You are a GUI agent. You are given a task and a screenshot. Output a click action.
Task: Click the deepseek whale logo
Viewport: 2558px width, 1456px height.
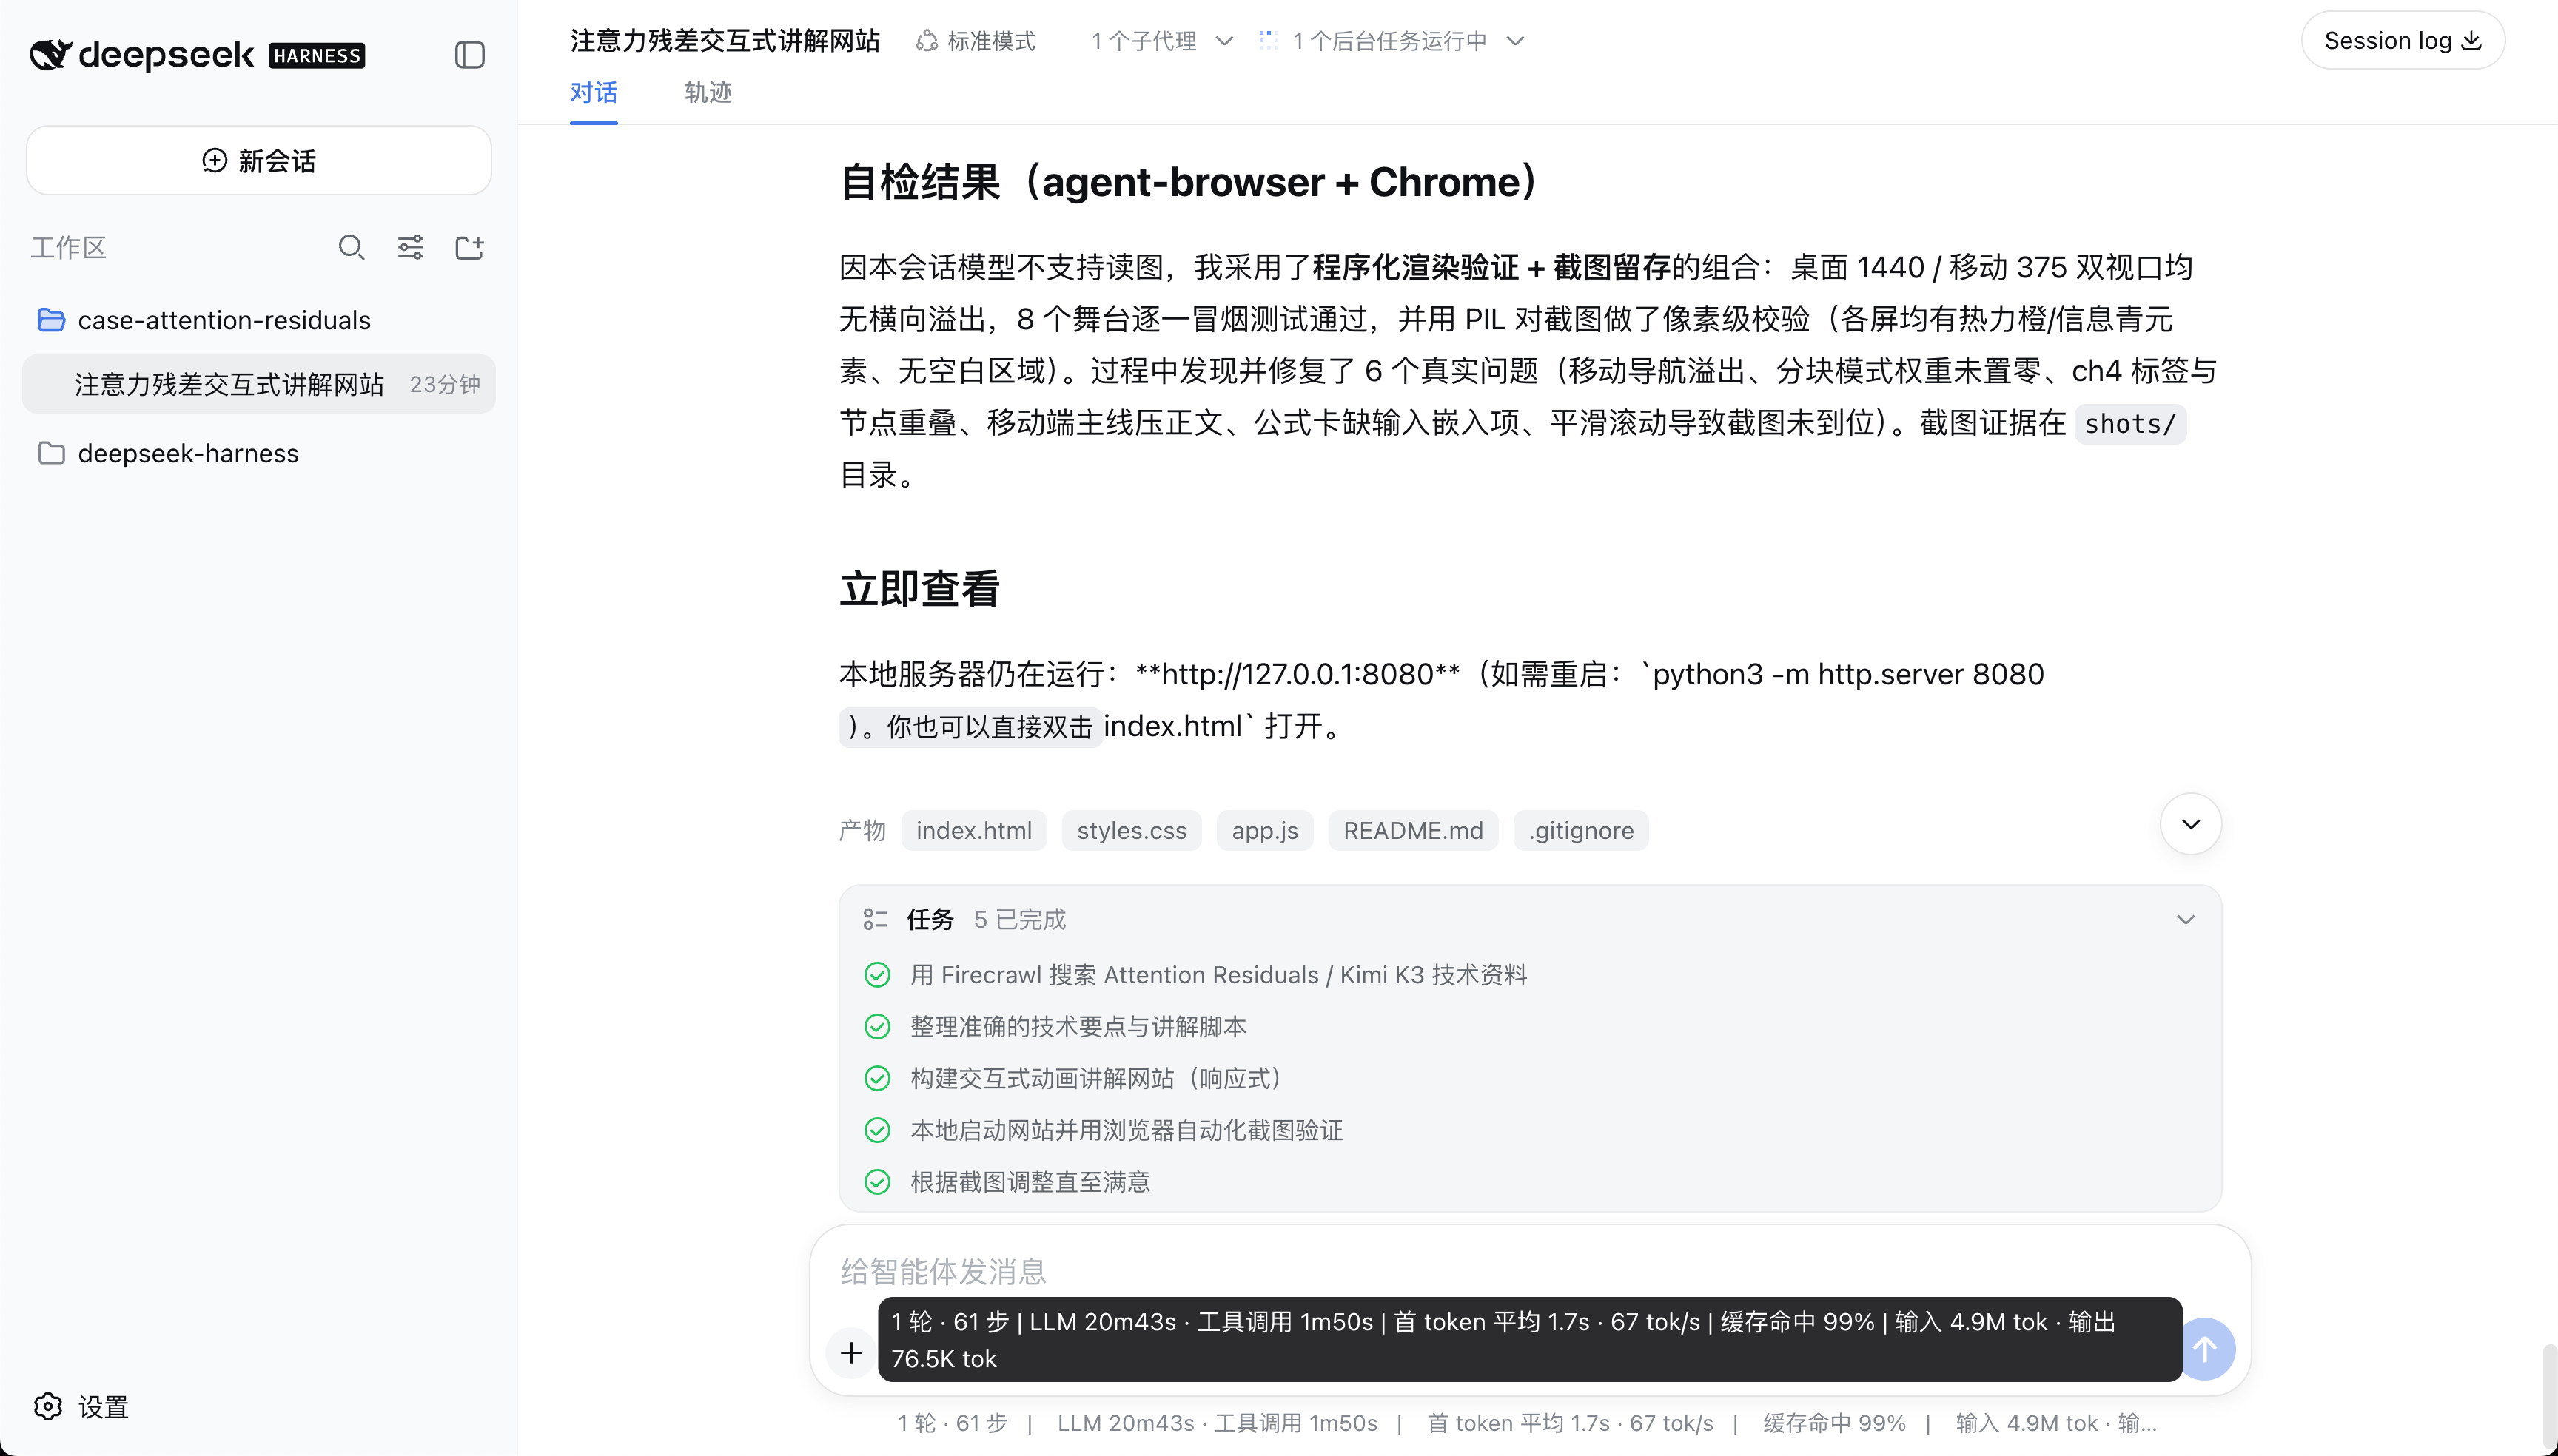click(x=50, y=54)
